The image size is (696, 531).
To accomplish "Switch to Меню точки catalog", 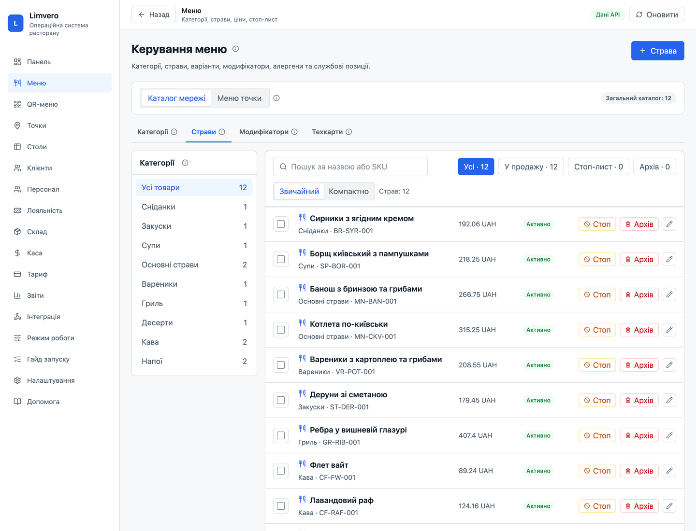I will pyautogui.click(x=239, y=98).
